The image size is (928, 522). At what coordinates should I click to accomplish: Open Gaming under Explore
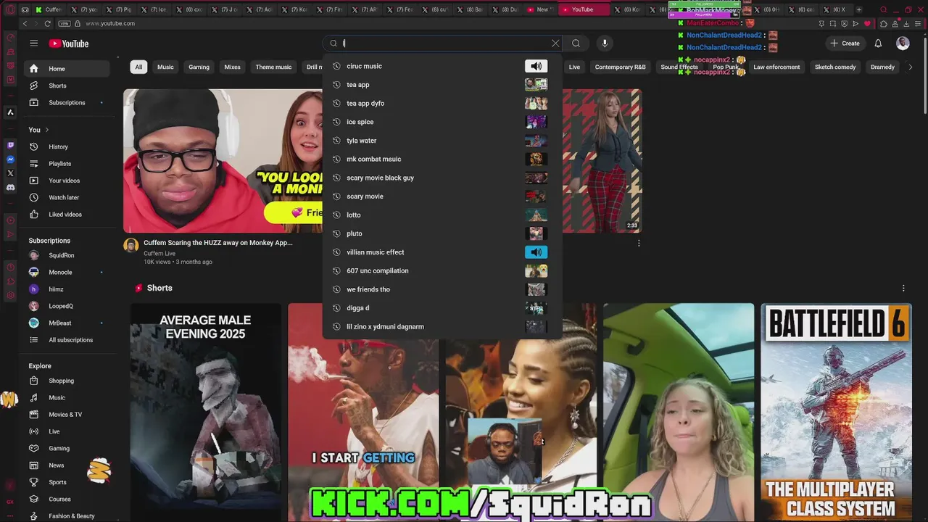[65, 448]
